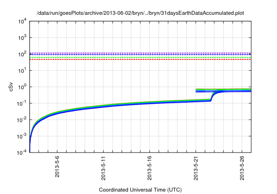The width and height of the screenshot is (277, 194).
Task: Select the y-axis label 10^0
Action: [23, 87]
